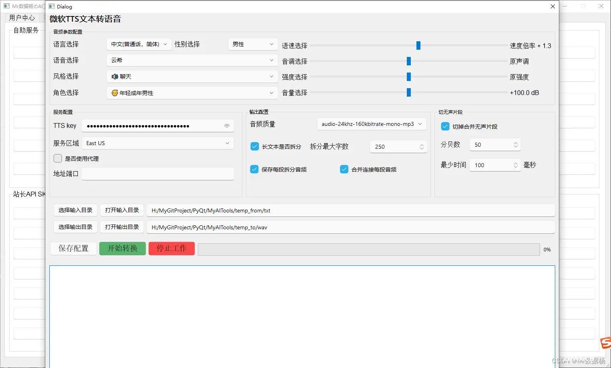Viewport: 611px width, 368px height.
Task: Click the 0% progress label
Action: 547,249
